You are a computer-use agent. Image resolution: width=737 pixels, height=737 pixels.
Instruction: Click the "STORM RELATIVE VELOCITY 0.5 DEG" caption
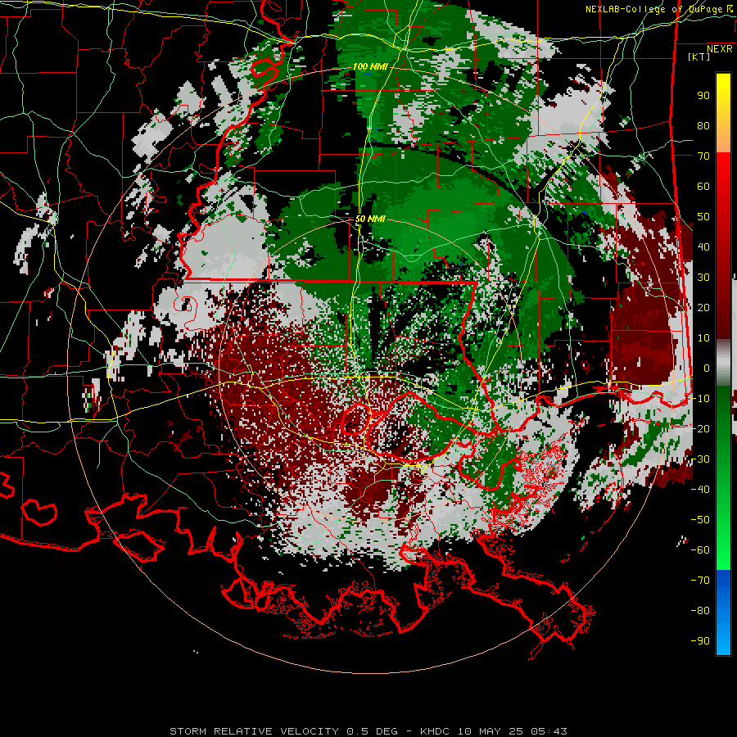[283, 731]
